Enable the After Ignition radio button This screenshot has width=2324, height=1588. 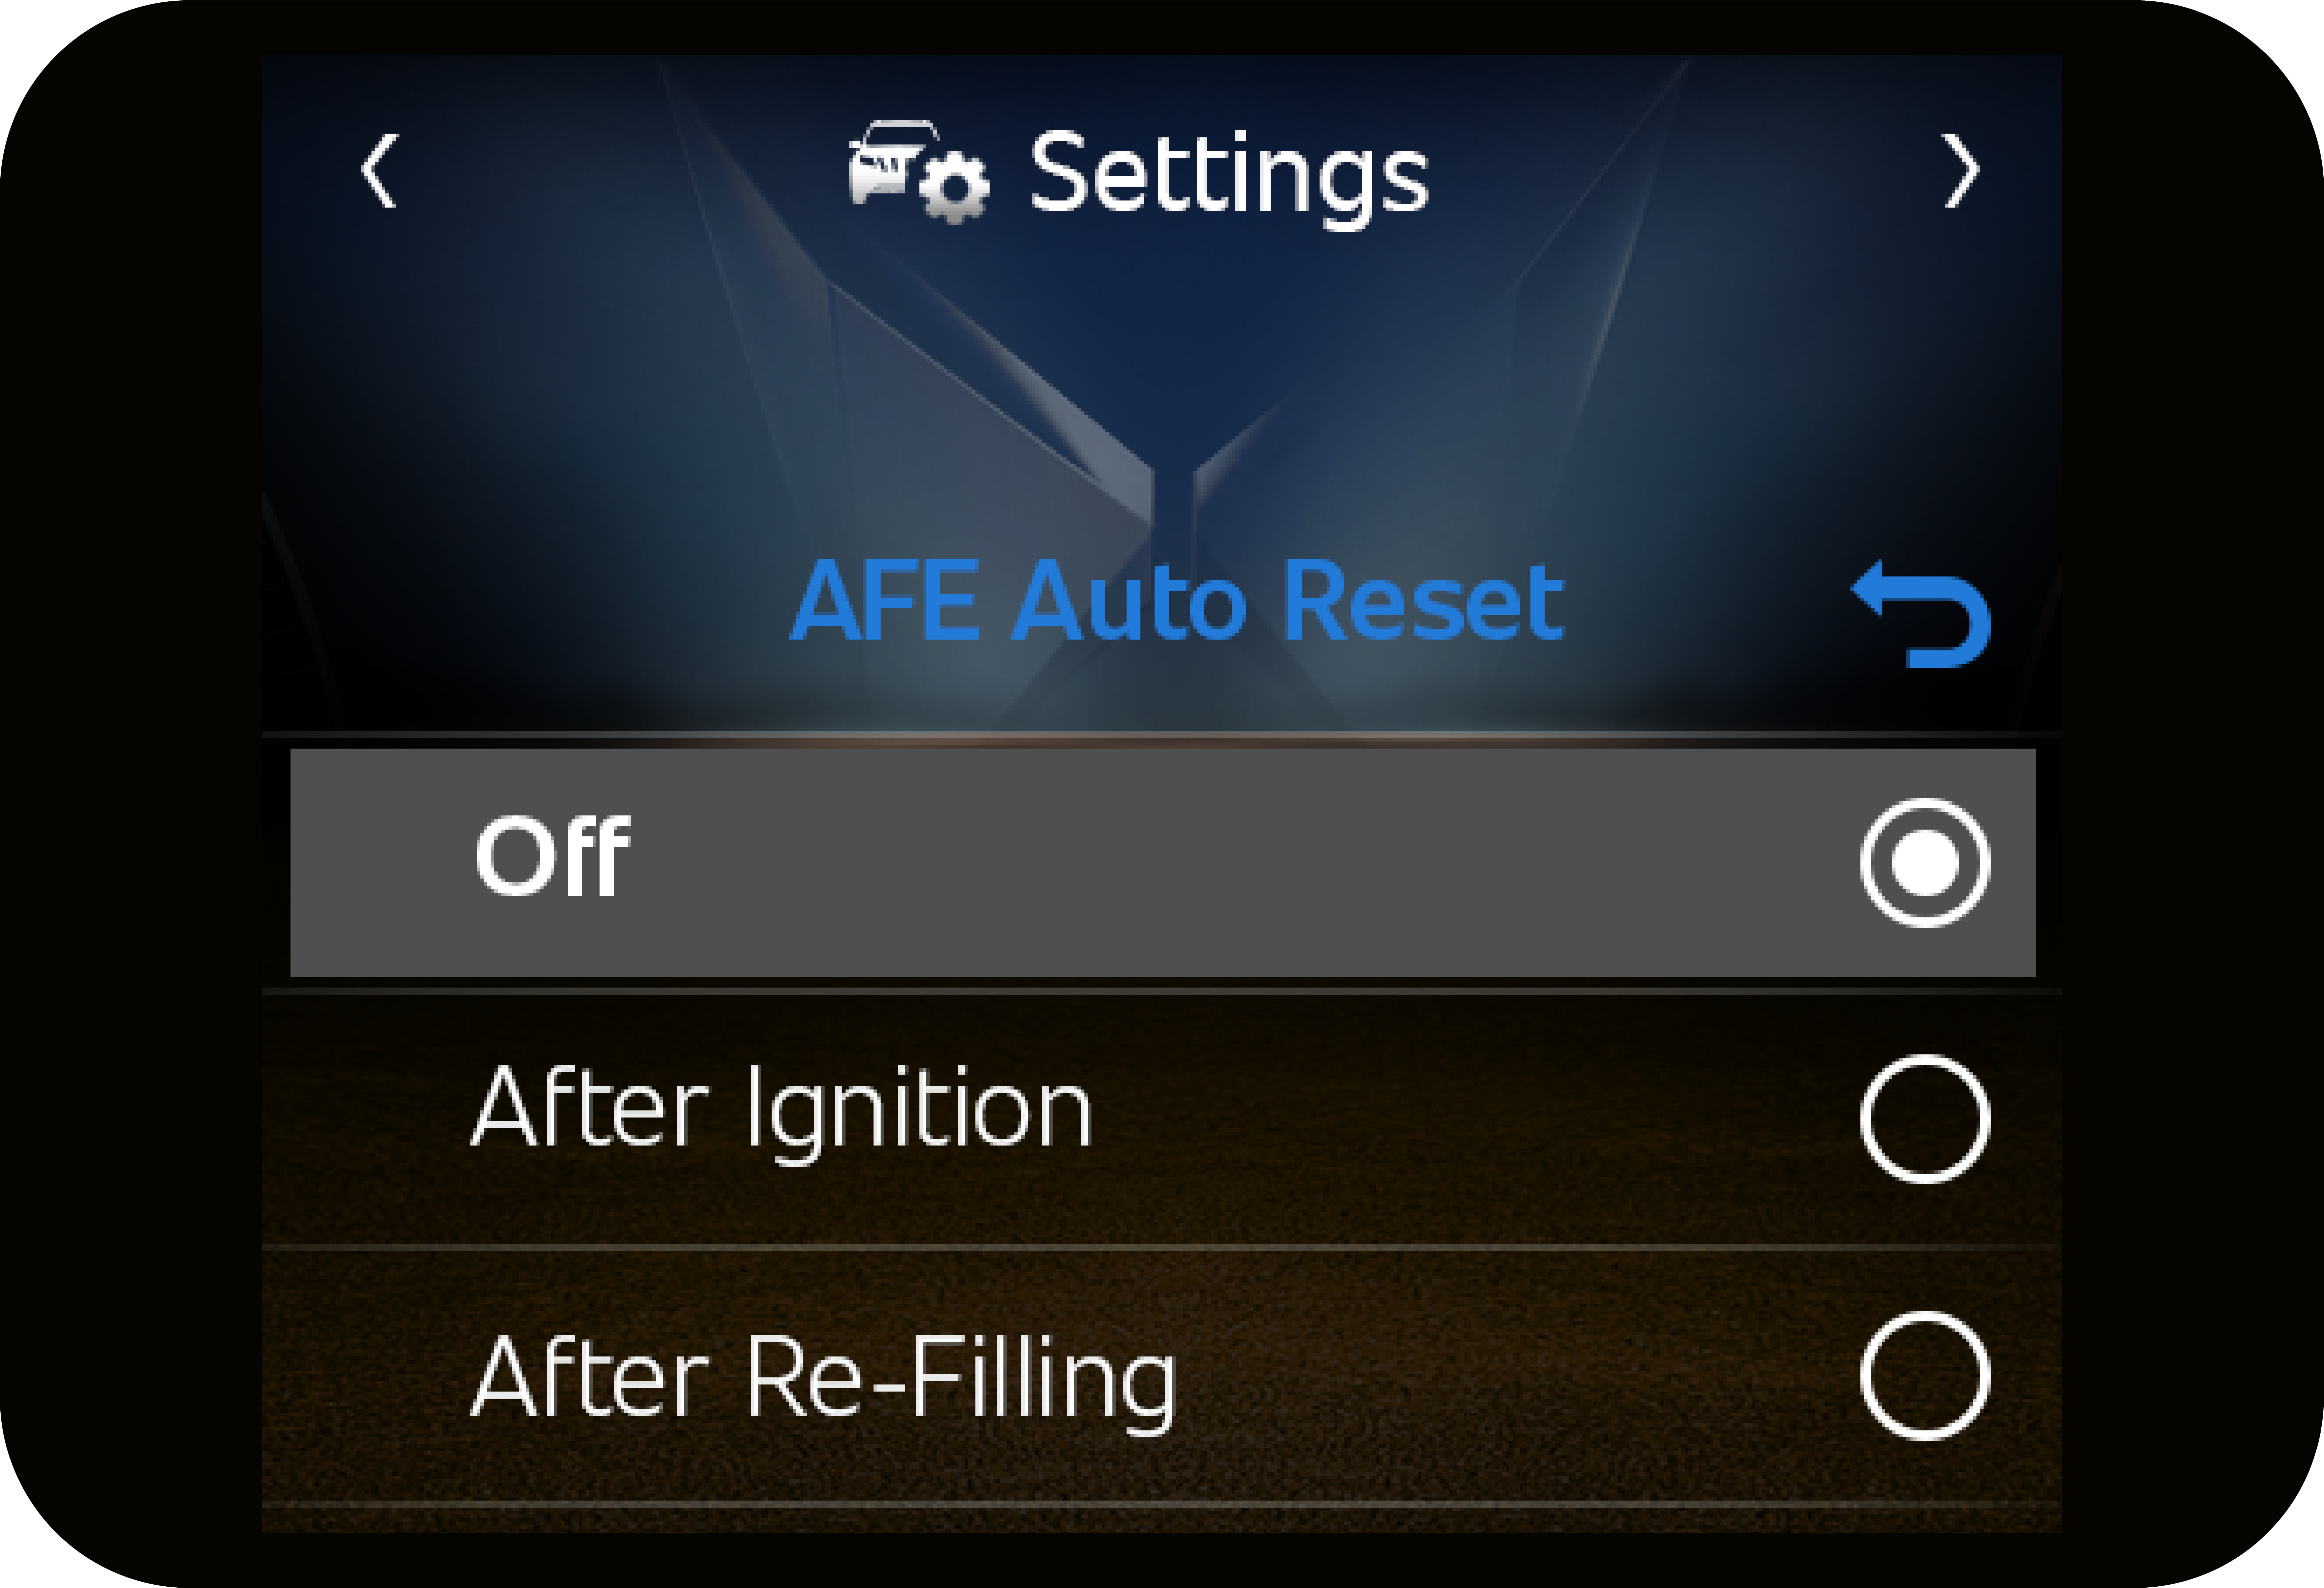tap(1924, 1119)
